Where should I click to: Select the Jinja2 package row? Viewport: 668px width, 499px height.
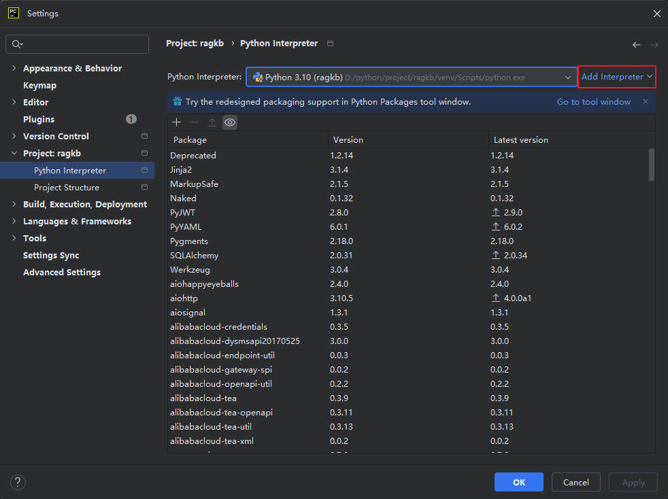point(408,169)
